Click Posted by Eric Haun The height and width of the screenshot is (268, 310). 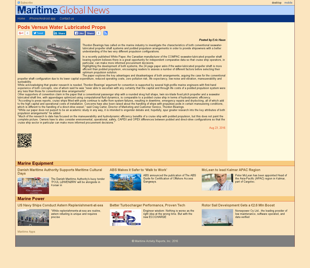tap(212, 40)
